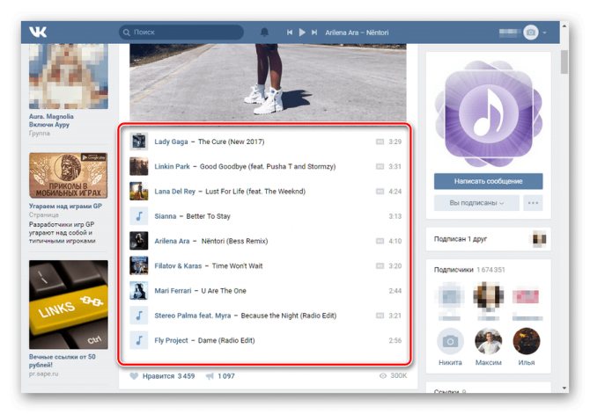Open the Вечные ссылки от 50 рублей link
The height and width of the screenshot is (414, 590).
[63, 360]
